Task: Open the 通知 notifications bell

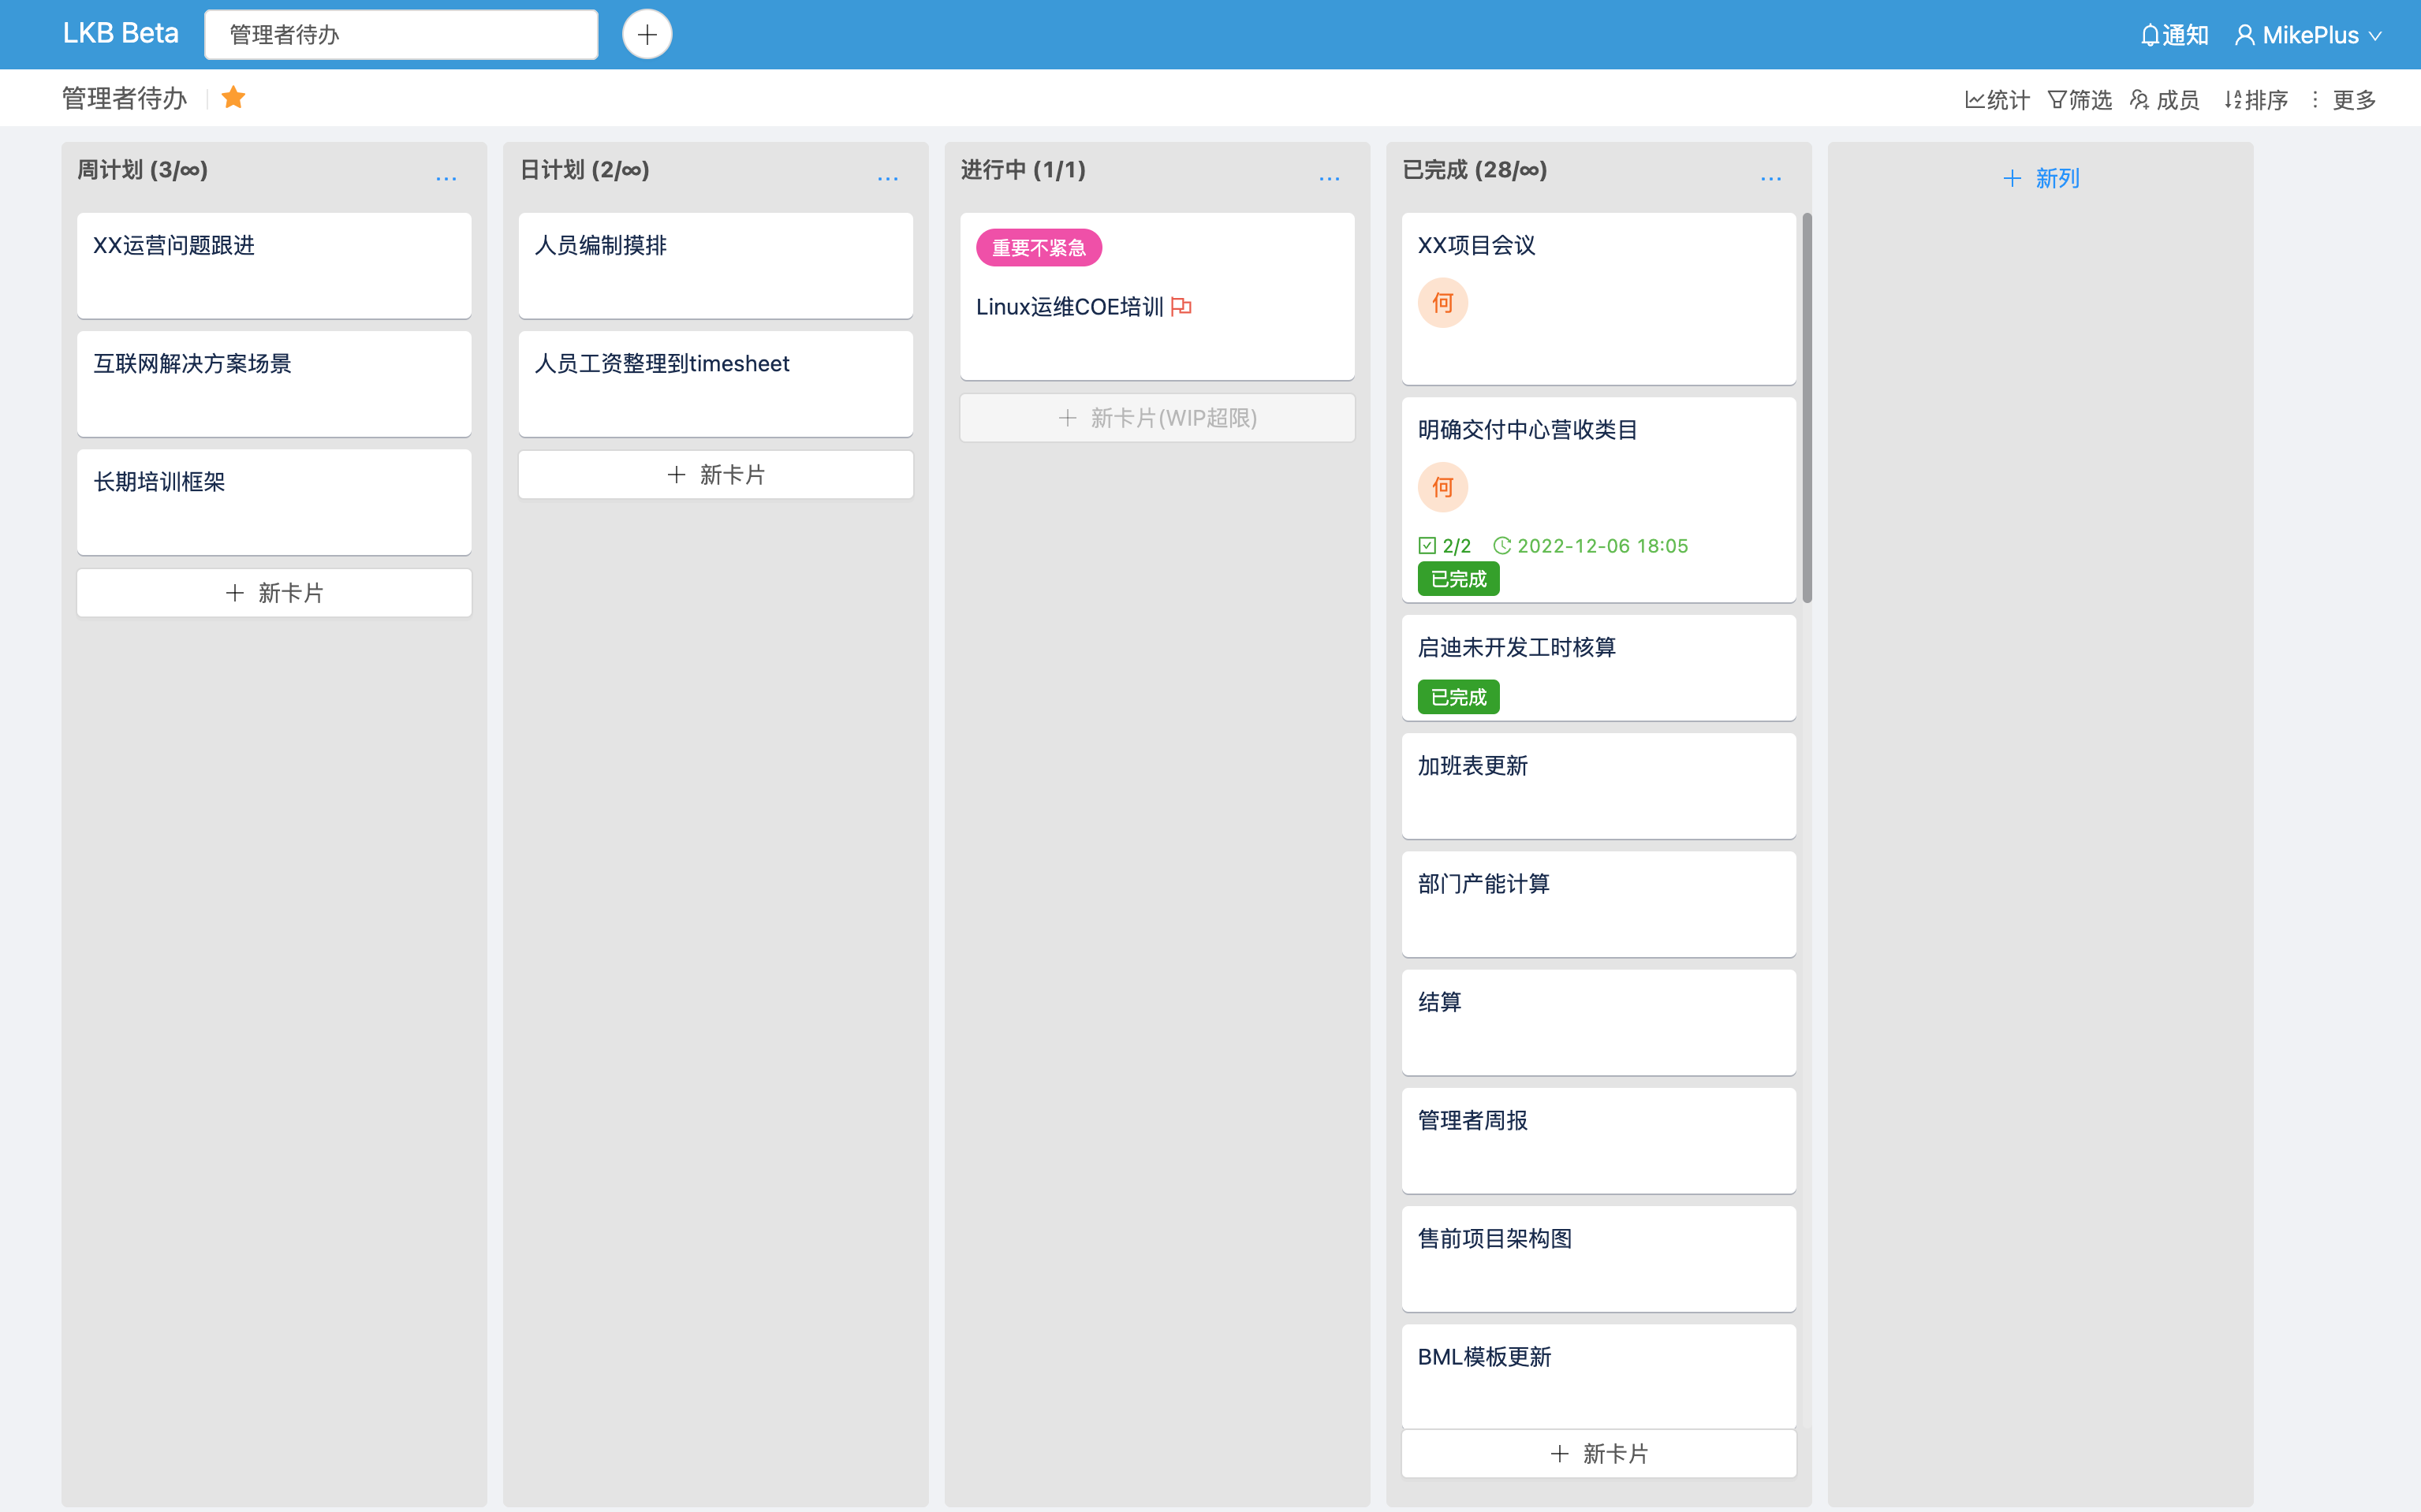Action: tap(2174, 35)
